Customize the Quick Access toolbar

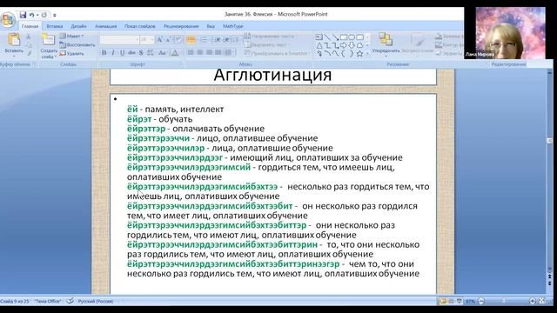54,16
